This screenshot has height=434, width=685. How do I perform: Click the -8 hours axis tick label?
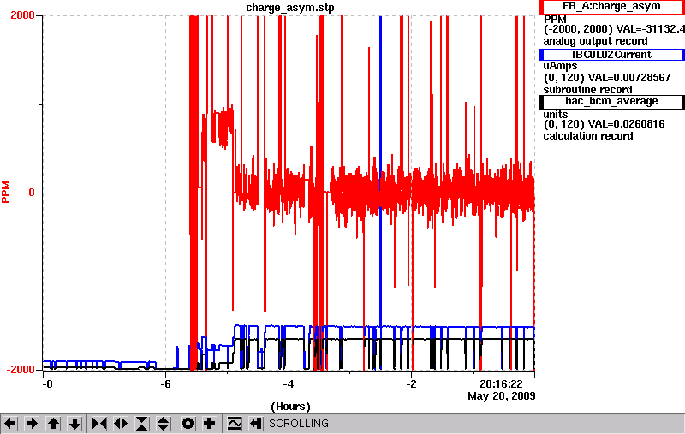pos(47,384)
